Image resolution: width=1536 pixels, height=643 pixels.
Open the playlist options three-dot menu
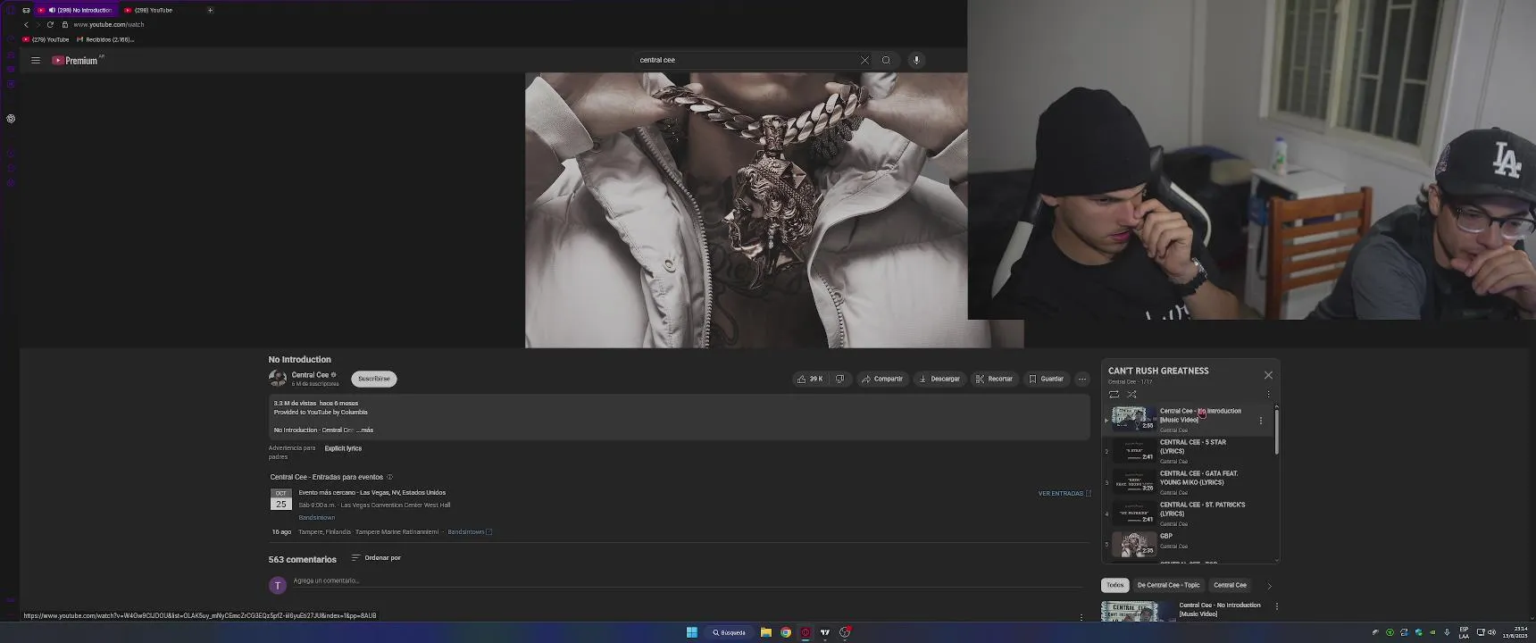tap(1268, 394)
